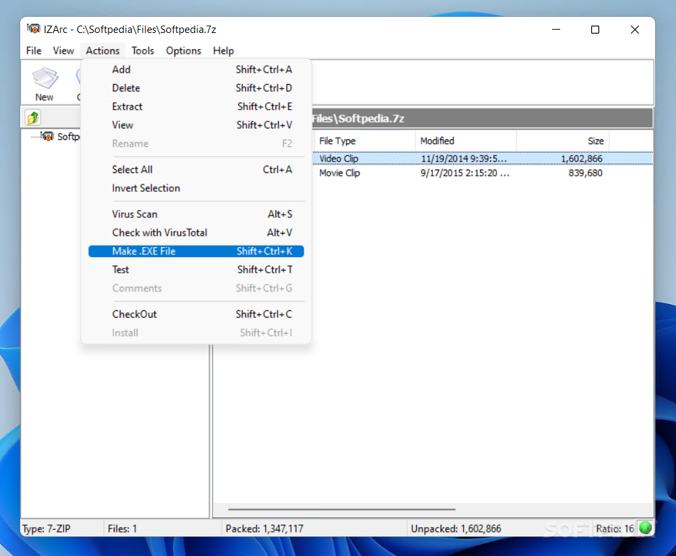Click the New archive toolbar icon
The image size is (676, 556).
coord(44,84)
